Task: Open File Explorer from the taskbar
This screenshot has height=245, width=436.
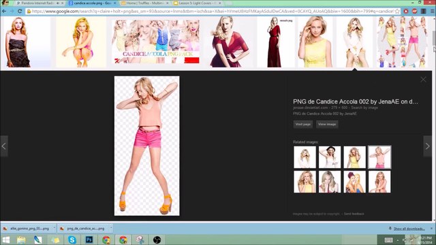Action: tap(21, 240)
